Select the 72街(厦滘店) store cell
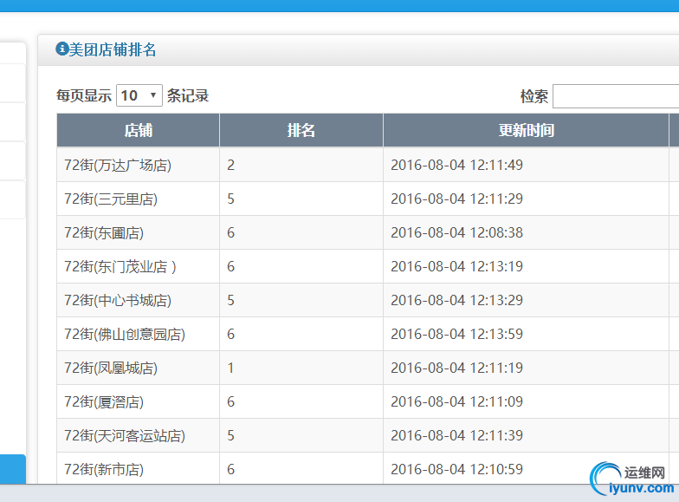 (104, 401)
